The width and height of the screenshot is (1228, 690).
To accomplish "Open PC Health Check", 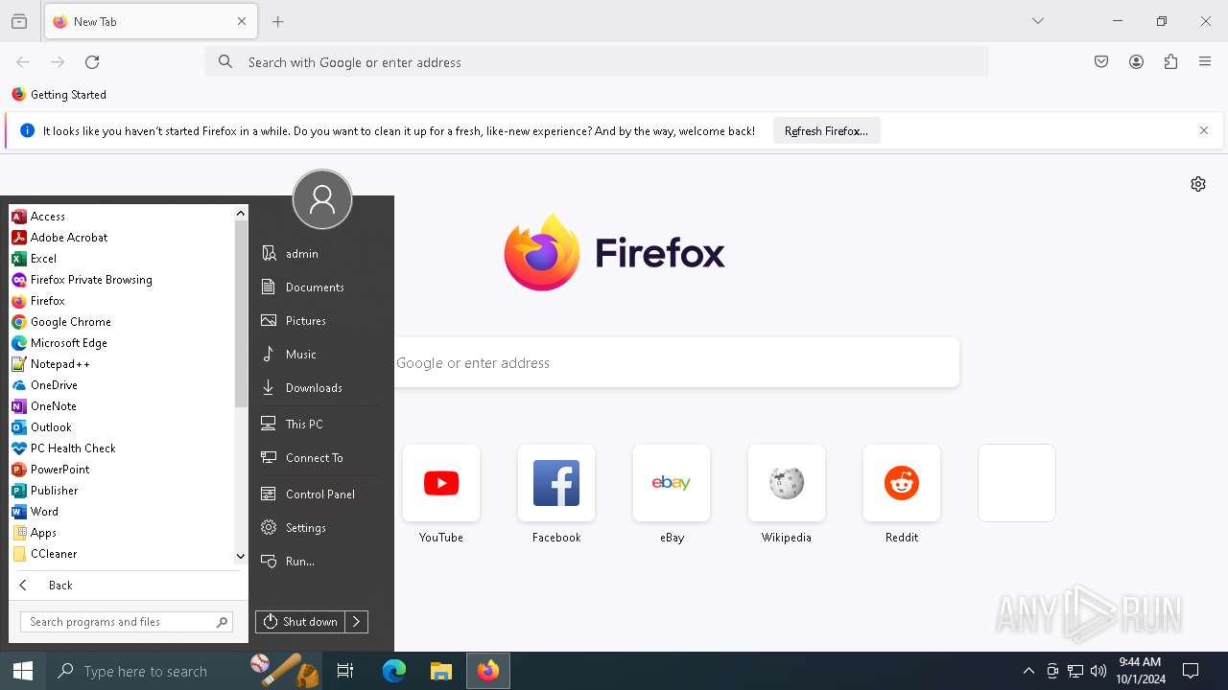I will [123, 448].
